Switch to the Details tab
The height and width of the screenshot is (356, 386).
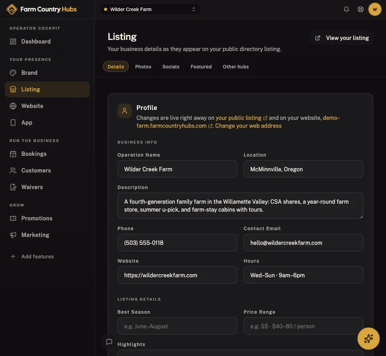pyautogui.click(x=116, y=67)
